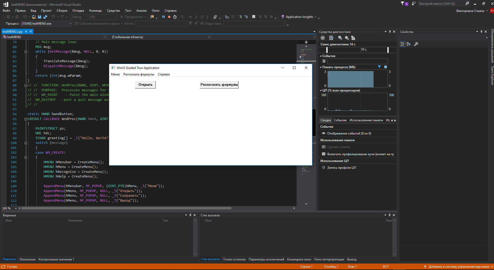Image resolution: width=494 pixels, height=270 pixels.
Task: Open notifications flag icon
Action: click(x=403, y=4)
